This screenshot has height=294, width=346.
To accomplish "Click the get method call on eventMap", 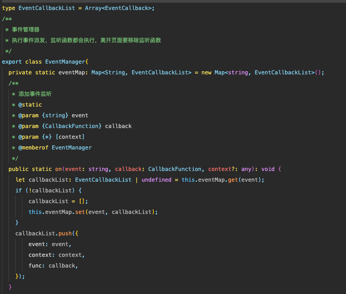I will (233, 180).
